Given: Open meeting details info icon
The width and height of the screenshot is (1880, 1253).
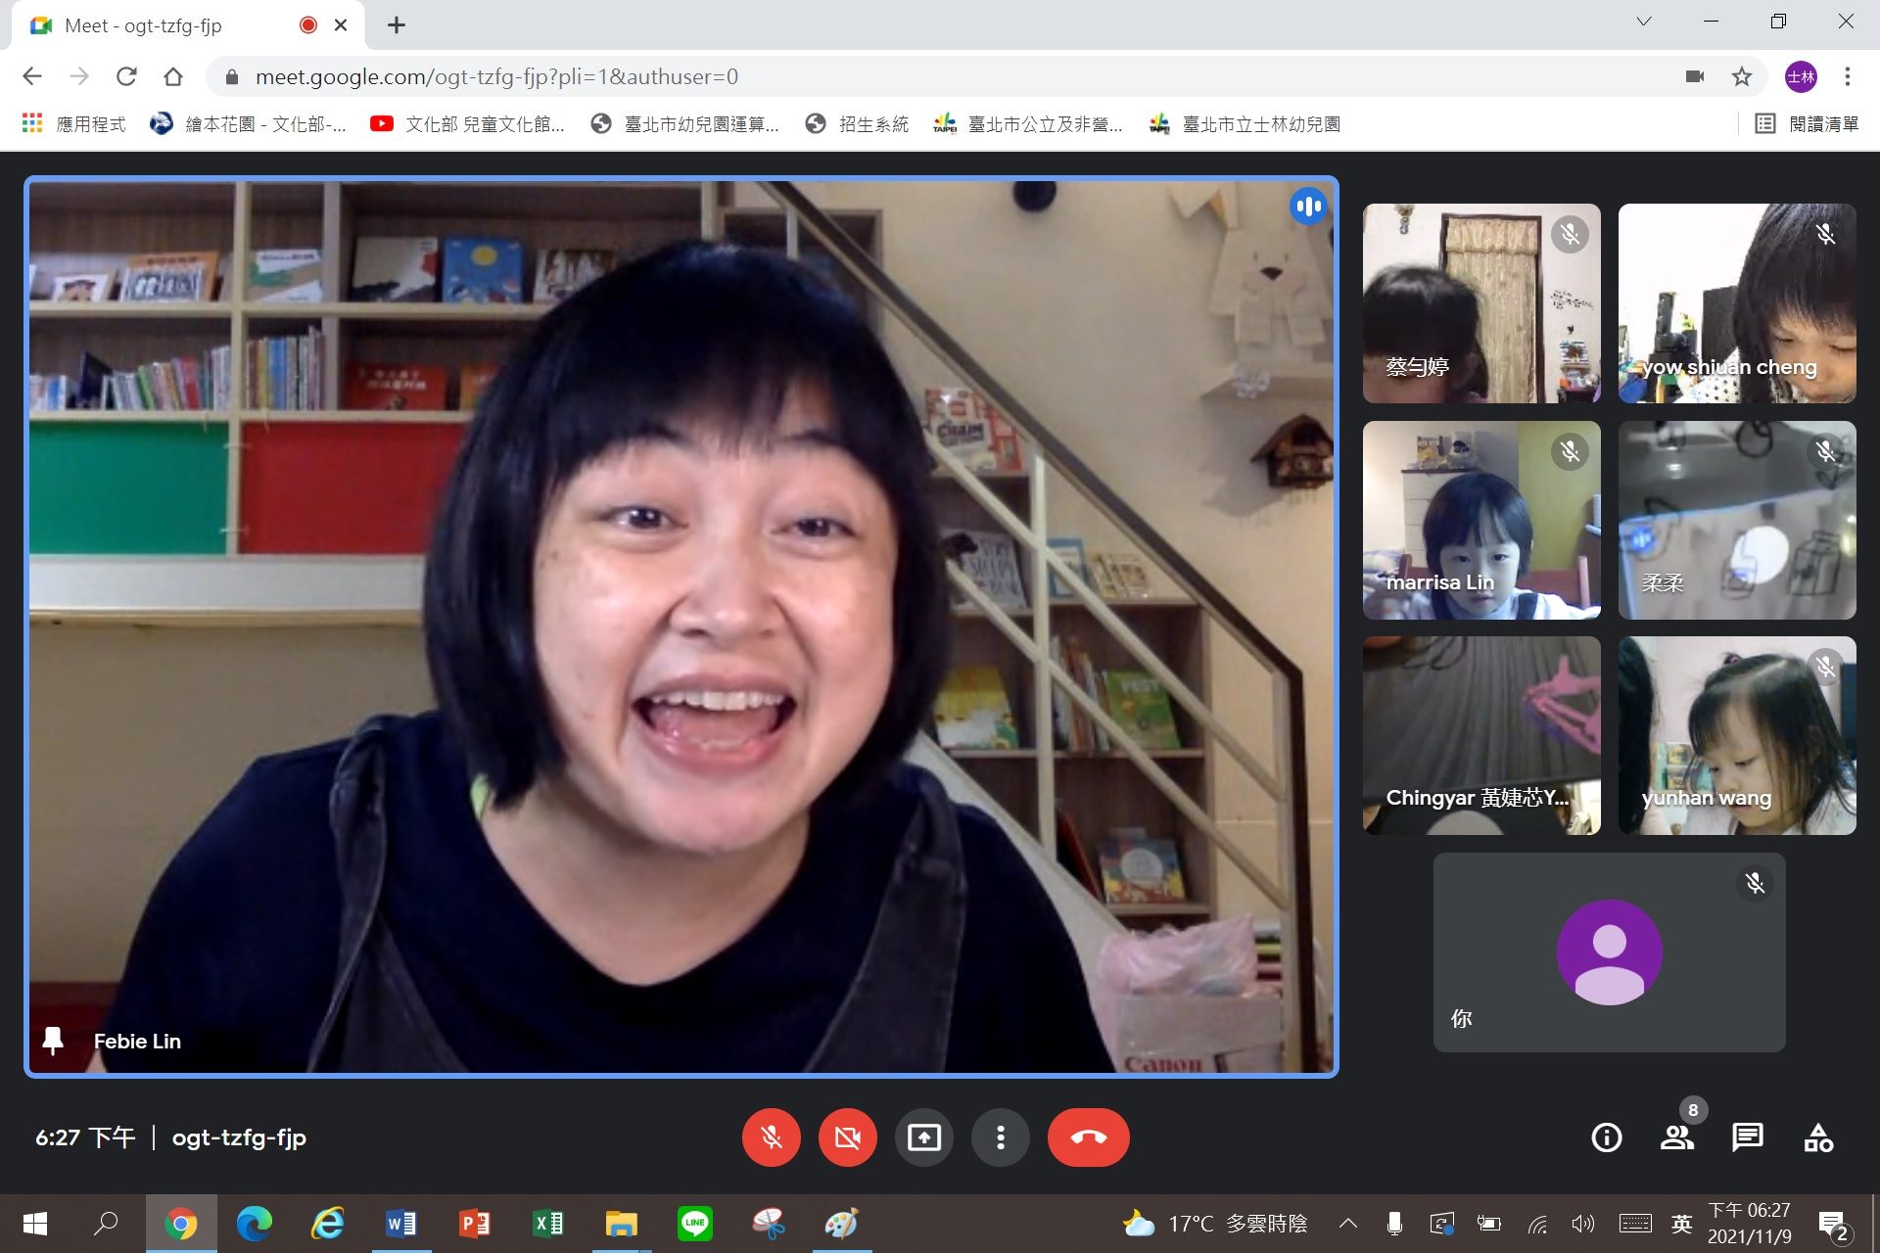Looking at the screenshot, I should pos(1607,1137).
